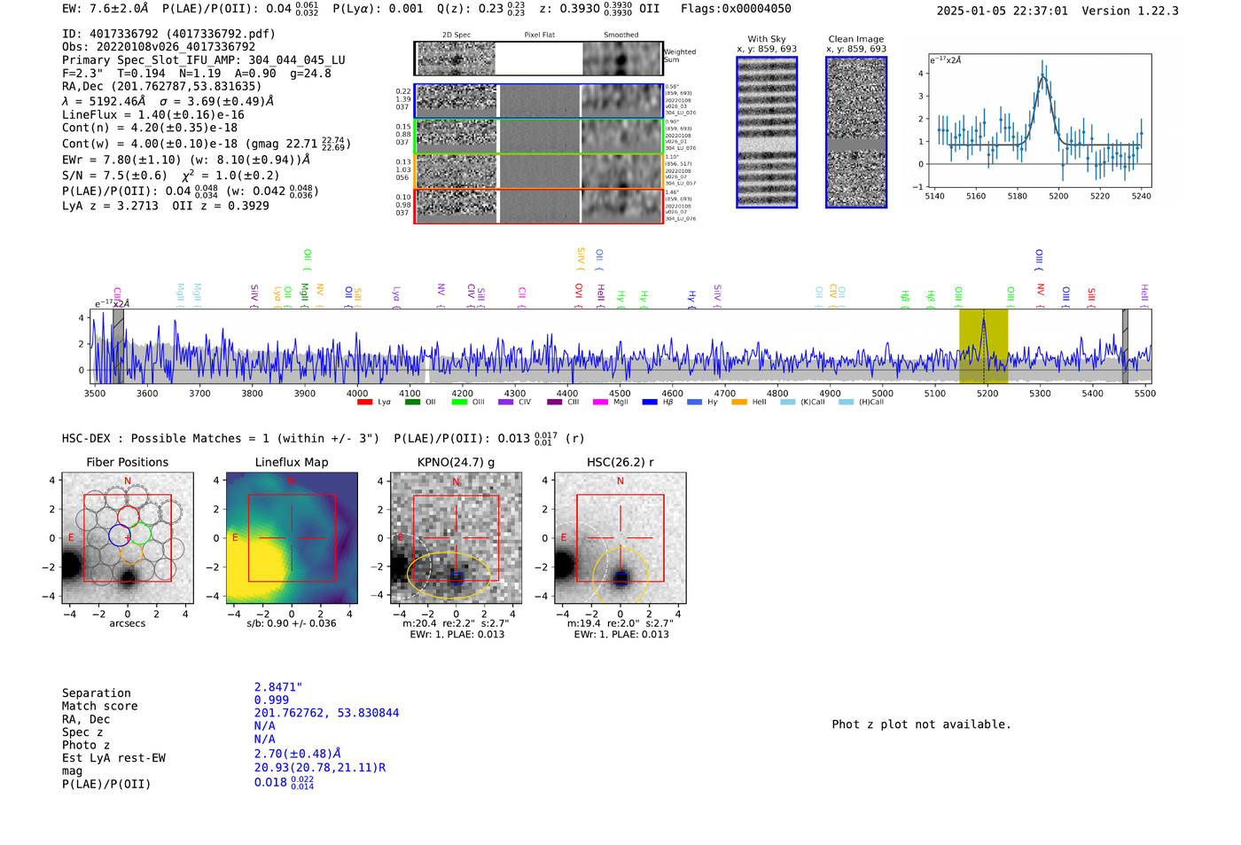Screen dimensions: 1241x845
Task: Open the HSC(26.2) r cutout
Action: point(620,538)
